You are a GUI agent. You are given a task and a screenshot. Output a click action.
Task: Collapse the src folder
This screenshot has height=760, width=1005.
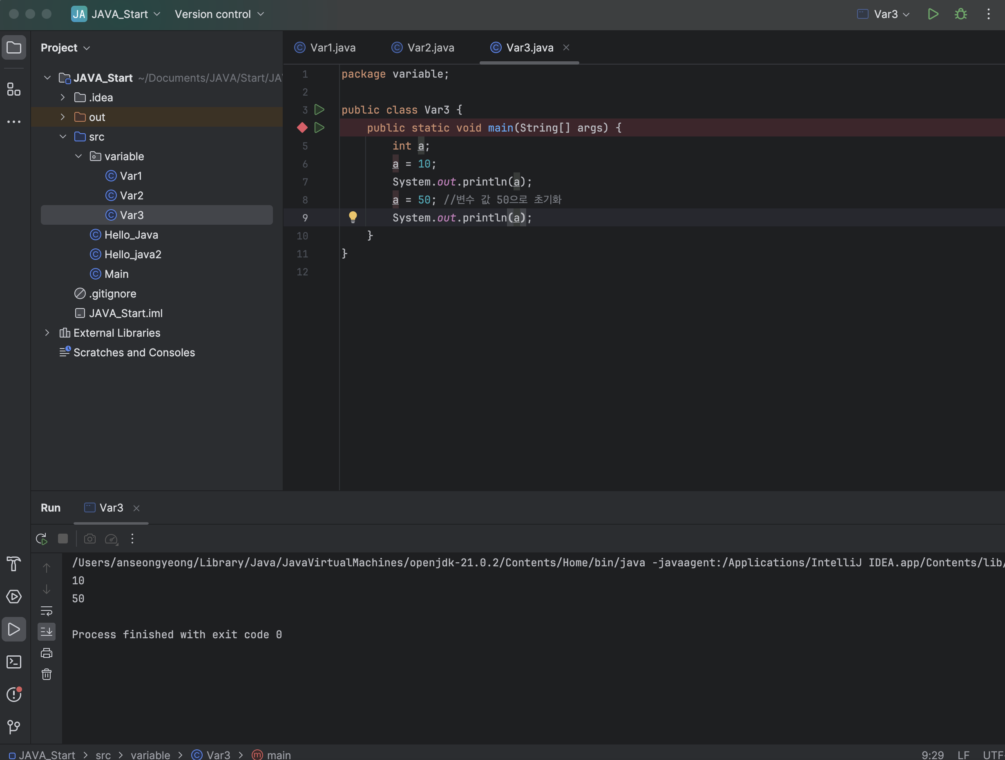[x=63, y=136]
